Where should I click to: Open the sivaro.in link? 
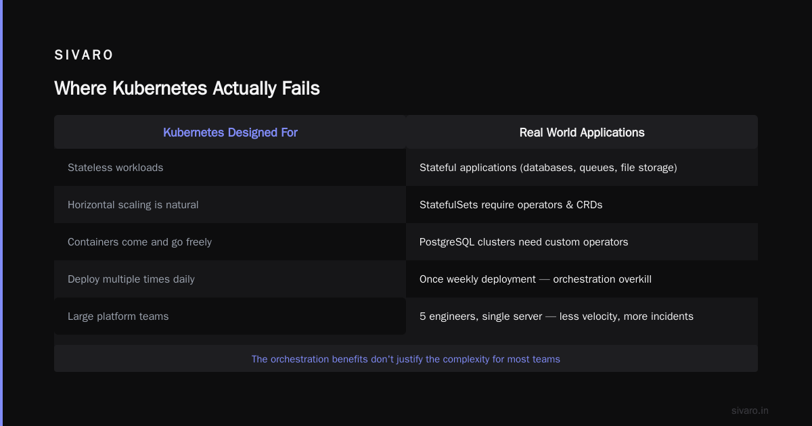(750, 410)
